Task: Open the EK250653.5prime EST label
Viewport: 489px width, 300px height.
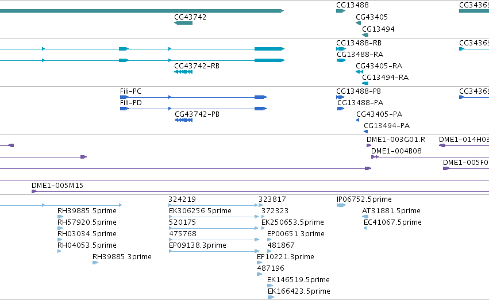Action: [292, 222]
